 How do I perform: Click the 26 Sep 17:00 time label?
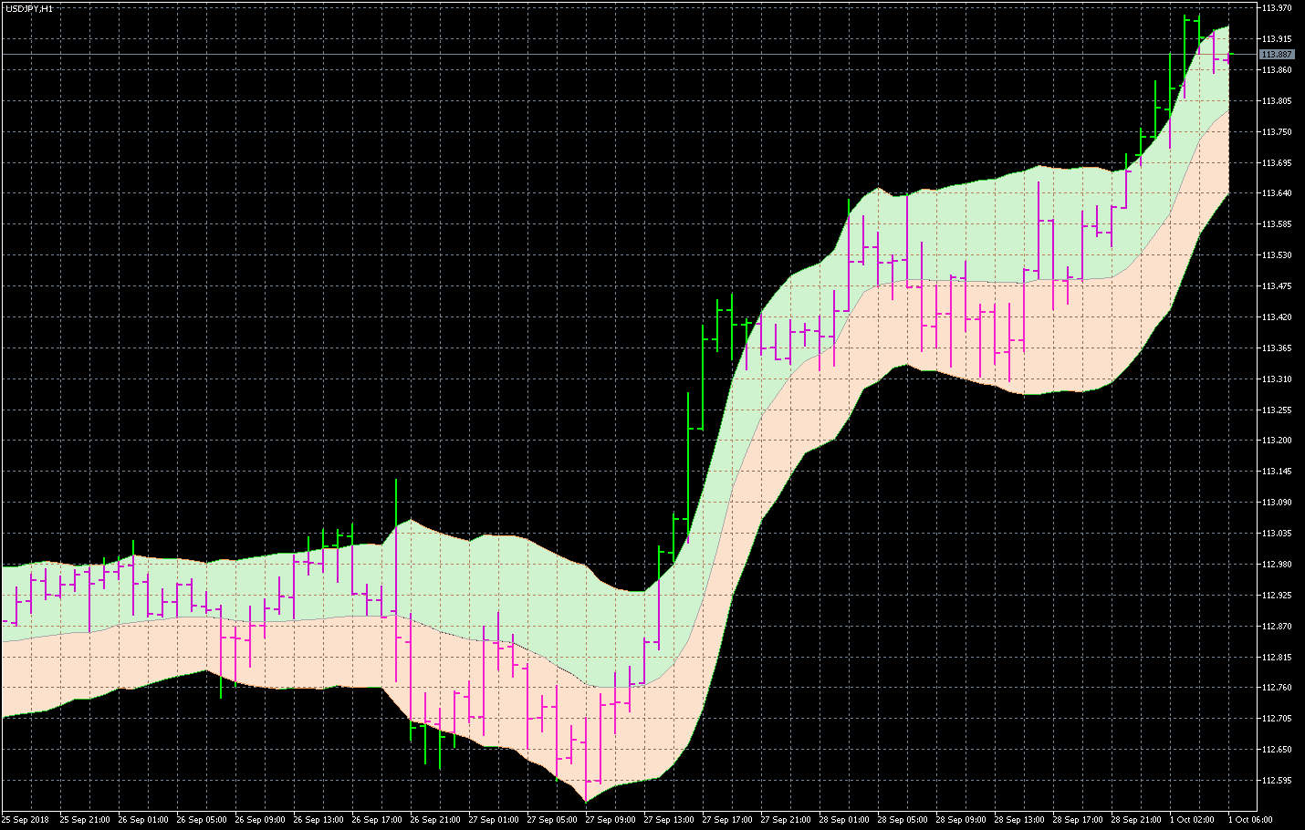377,820
